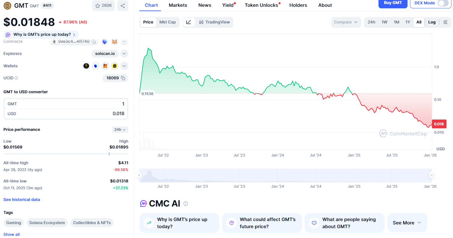The height and width of the screenshot is (238, 453).
Task: Add GMT to watchlist with star button
Action: click(x=104, y=6)
